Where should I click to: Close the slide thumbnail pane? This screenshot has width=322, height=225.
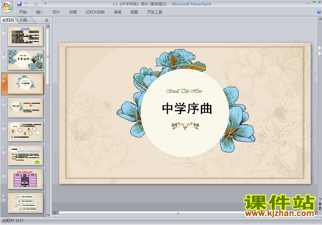click(47, 20)
